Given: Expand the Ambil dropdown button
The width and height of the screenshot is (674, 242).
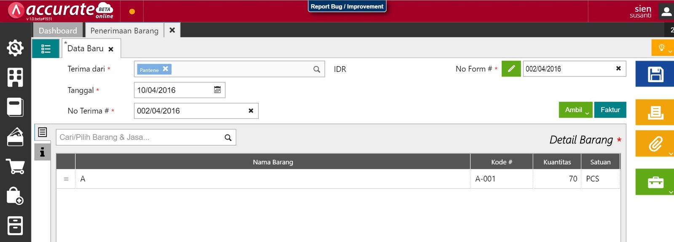Looking at the screenshot, I should [575, 110].
